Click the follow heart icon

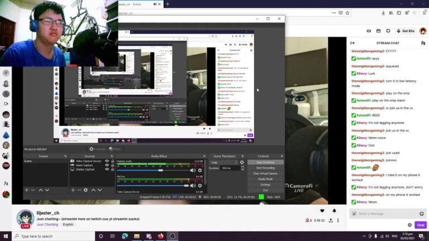[322, 211]
